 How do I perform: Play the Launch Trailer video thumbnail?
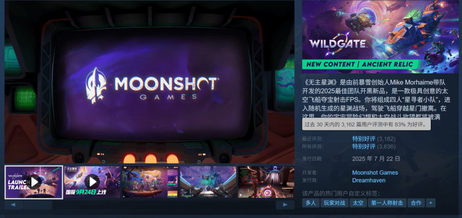(x=34, y=182)
